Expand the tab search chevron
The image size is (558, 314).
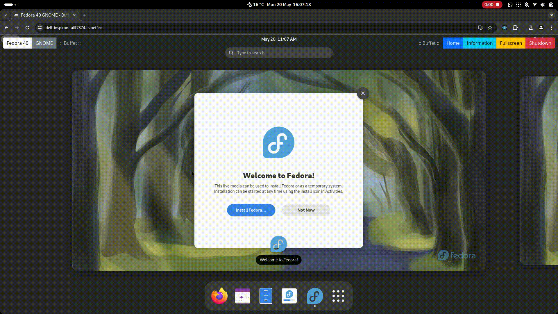(x=6, y=15)
